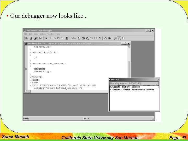Image resolution: width=188 pixels, height=141 pixels.
Task: Click the Cut scissors icon
Action: pos(50,38)
